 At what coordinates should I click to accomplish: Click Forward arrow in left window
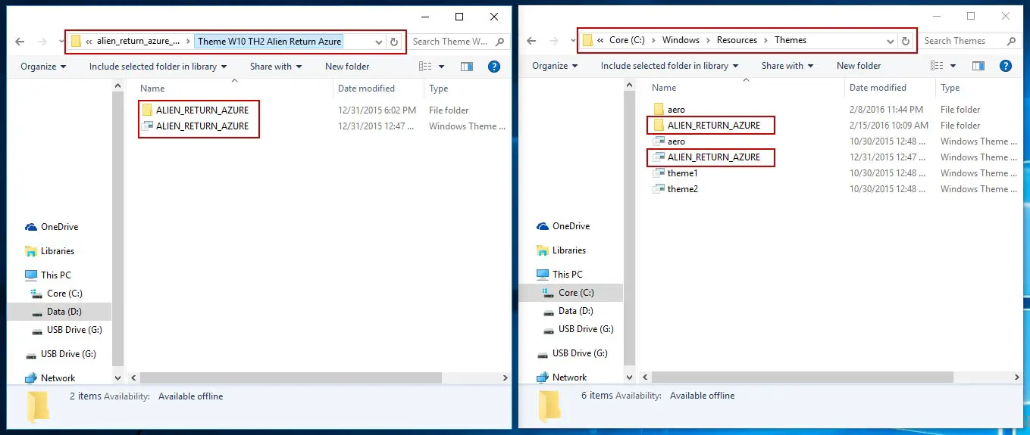pyautogui.click(x=41, y=42)
